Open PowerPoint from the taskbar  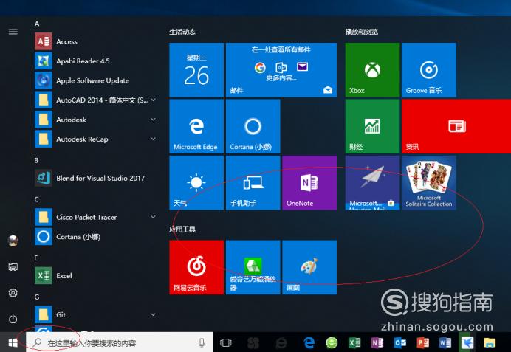tap(423, 342)
